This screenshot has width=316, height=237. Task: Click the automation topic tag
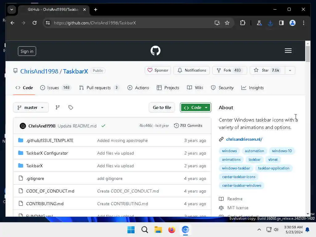coord(254,151)
